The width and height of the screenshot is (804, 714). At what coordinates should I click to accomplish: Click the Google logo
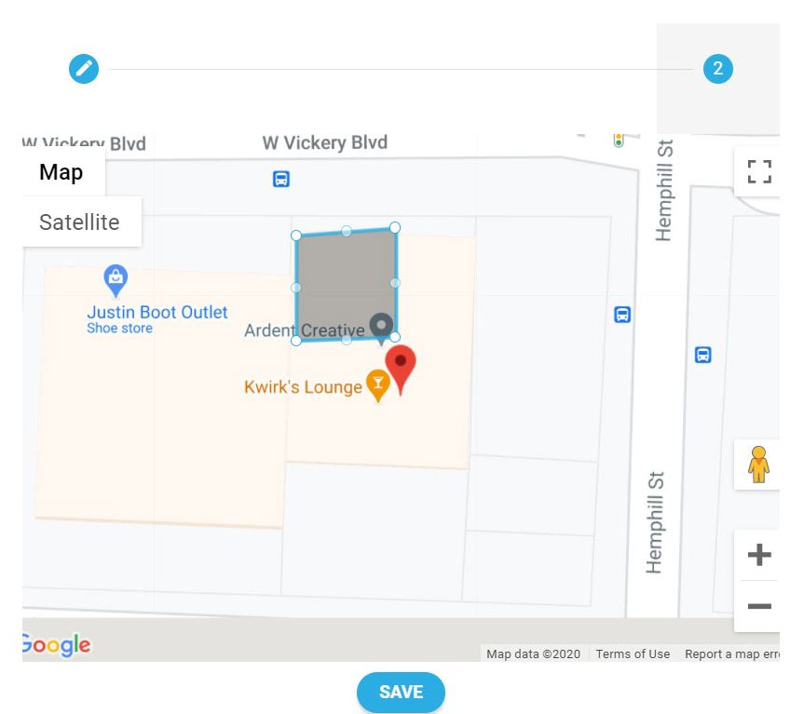(x=56, y=644)
